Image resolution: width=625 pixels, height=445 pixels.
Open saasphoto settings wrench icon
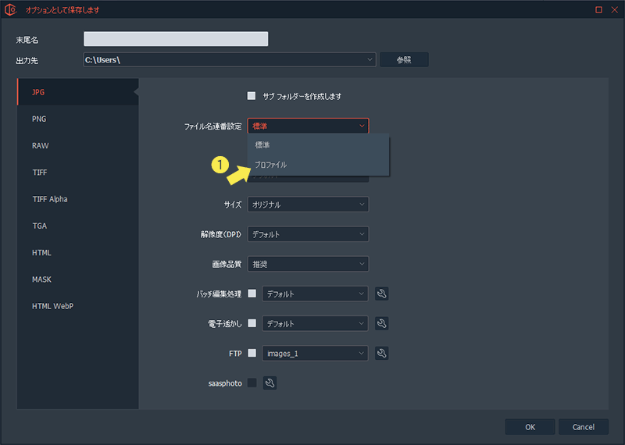270,383
